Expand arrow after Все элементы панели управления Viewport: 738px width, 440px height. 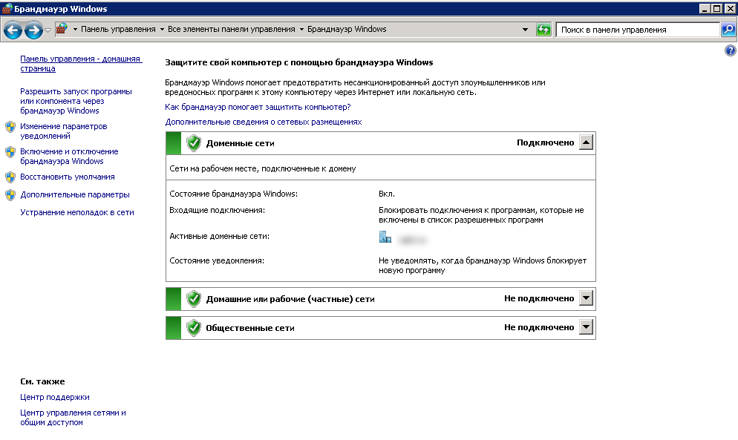[x=301, y=29]
